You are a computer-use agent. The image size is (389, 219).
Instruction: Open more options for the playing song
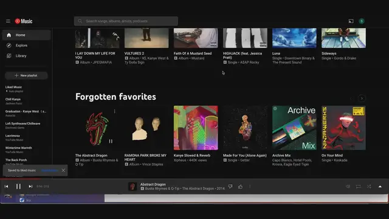[250, 187]
